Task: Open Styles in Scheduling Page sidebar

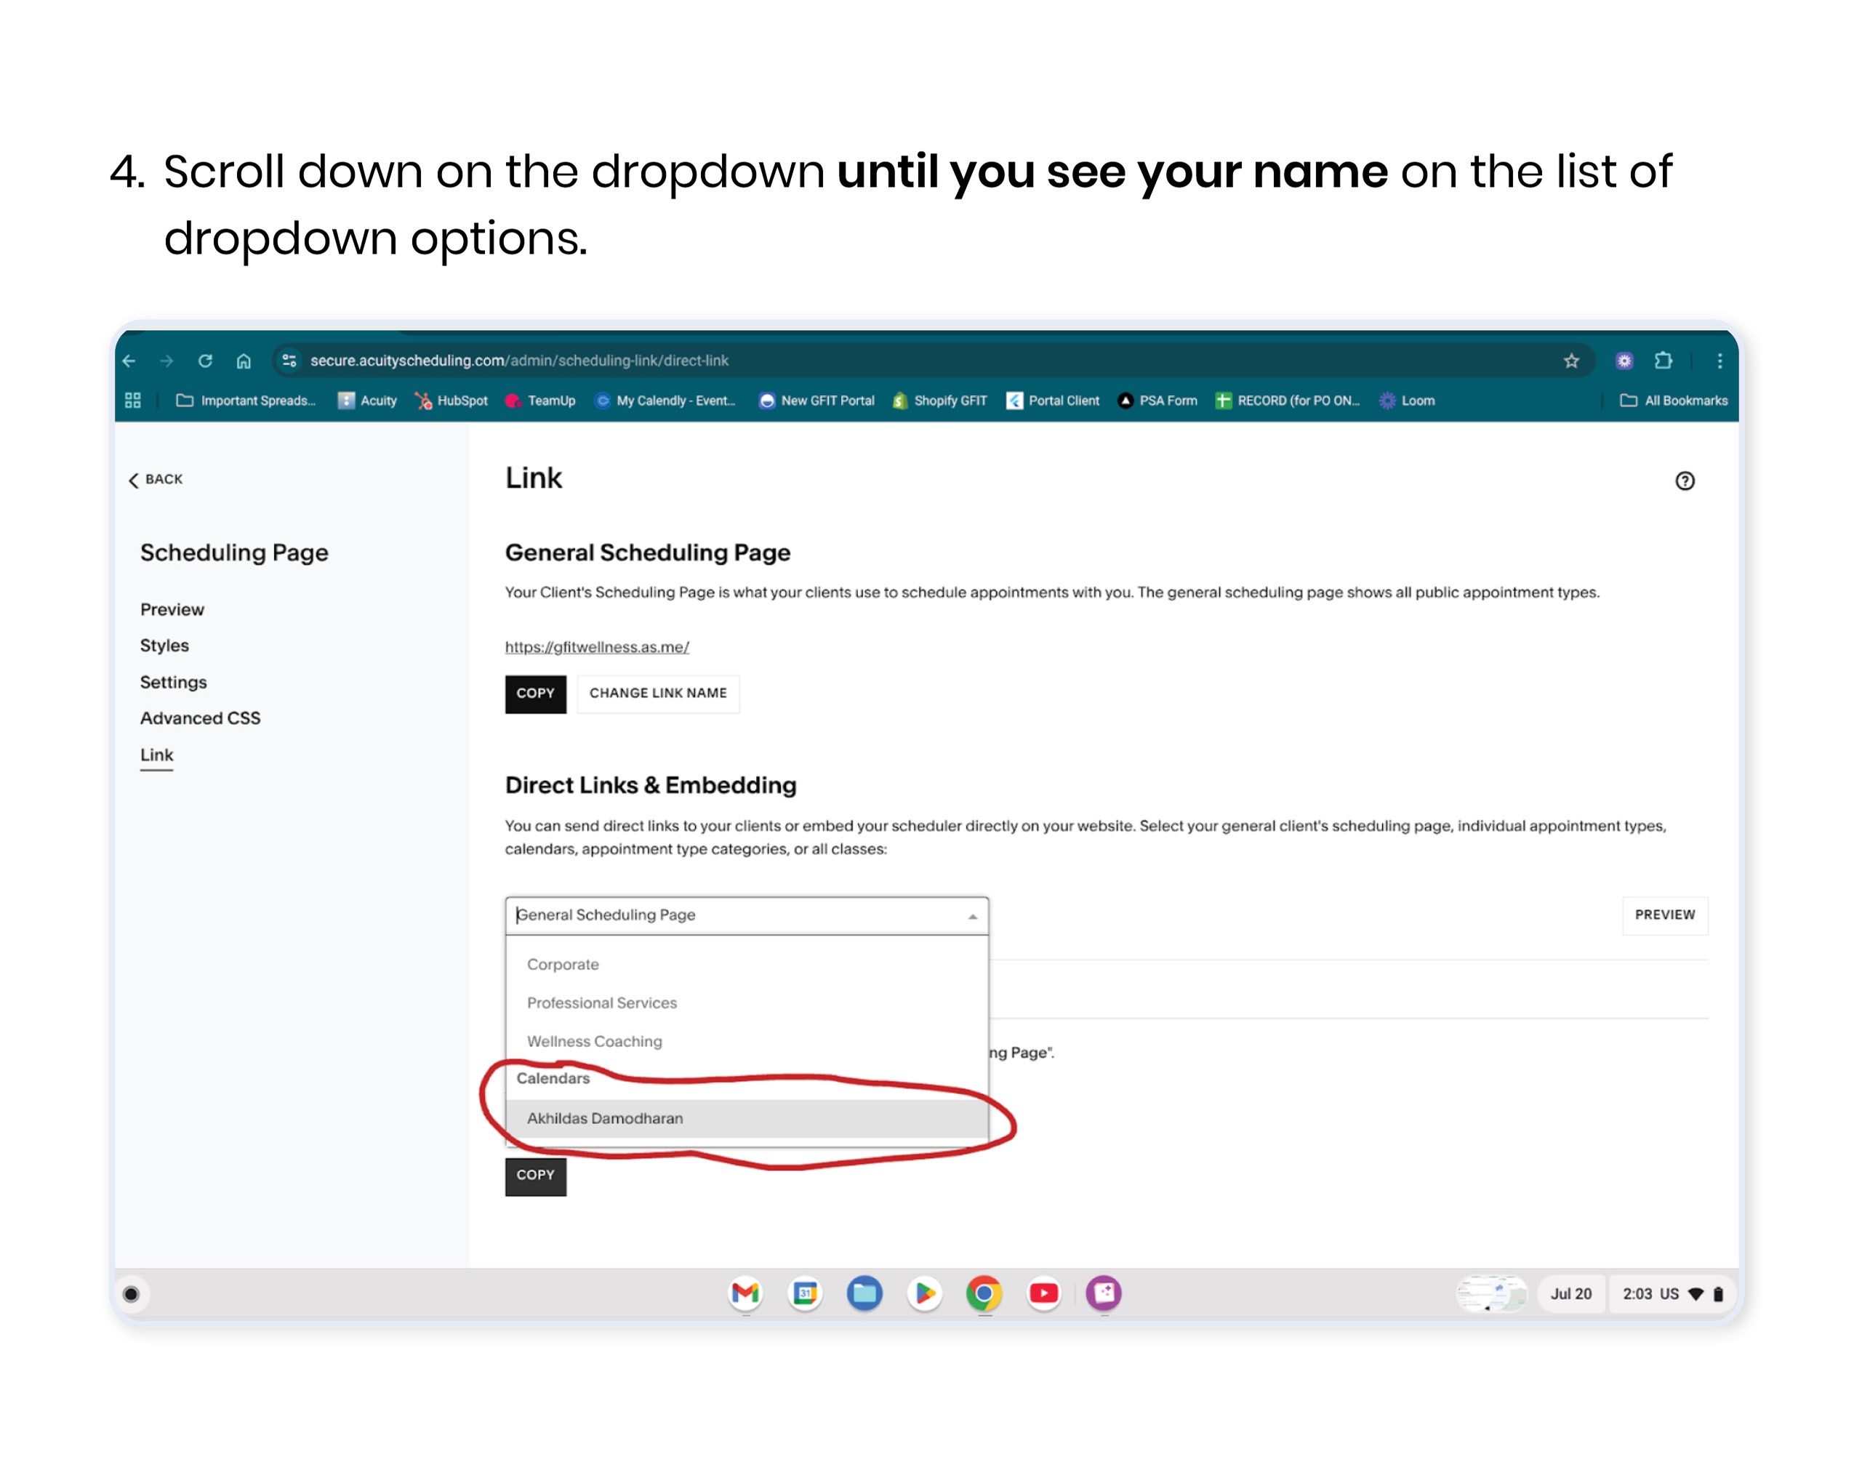Action: pyautogui.click(x=164, y=646)
